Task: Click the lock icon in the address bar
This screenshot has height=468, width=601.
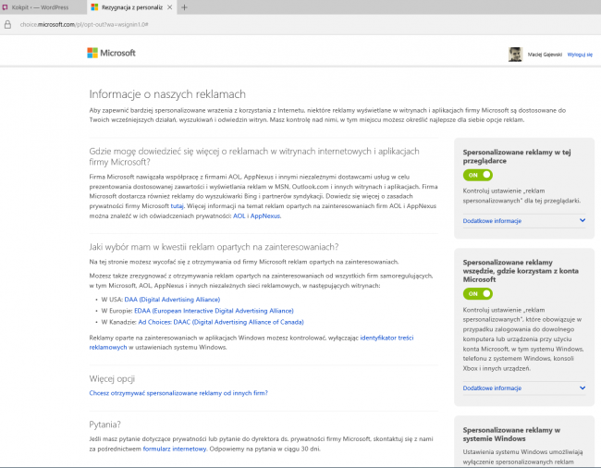Action: [7, 25]
